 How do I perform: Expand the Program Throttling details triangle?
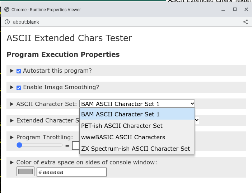[x=11, y=137]
